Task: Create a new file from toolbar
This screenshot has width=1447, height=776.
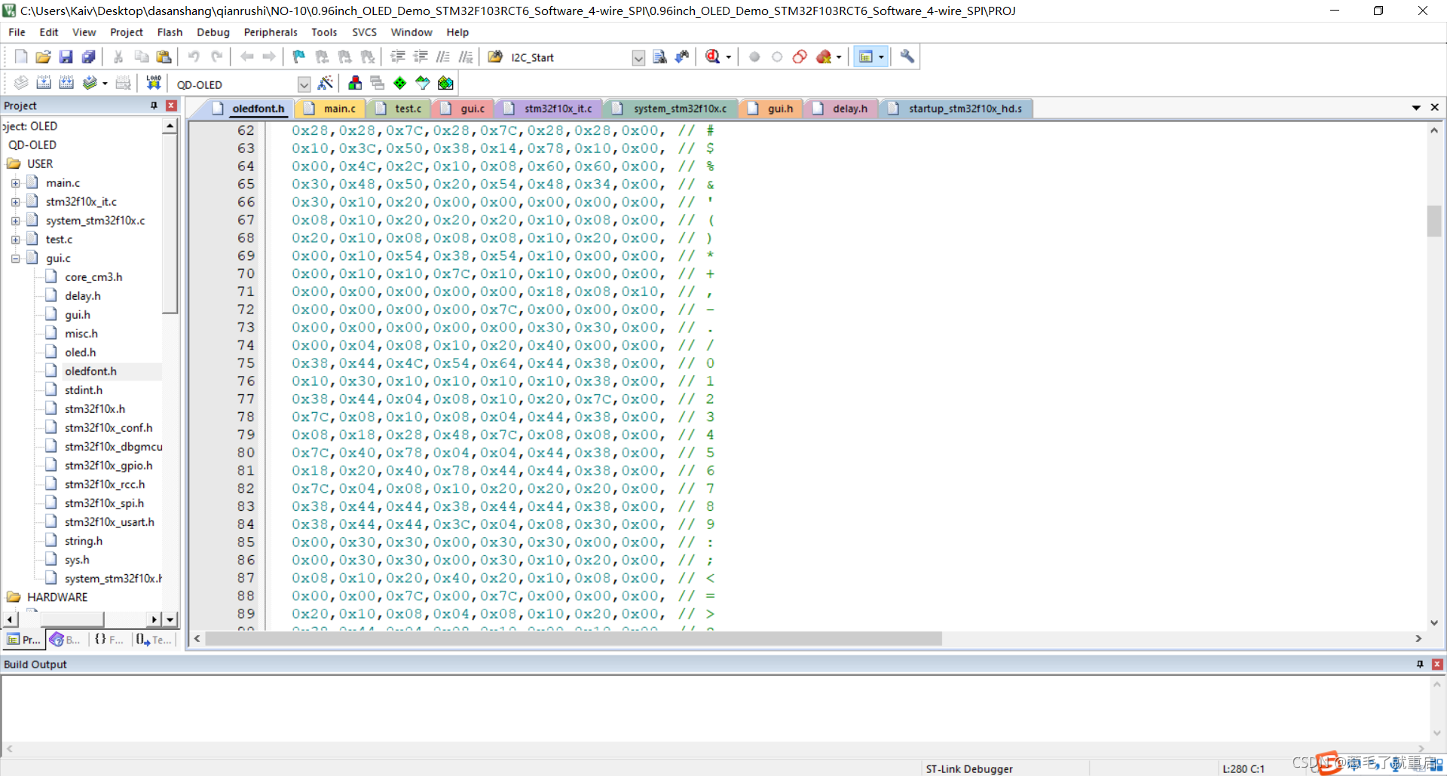Action: pyautogui.click(x=21, y=57)
